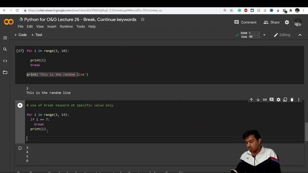Go back in browser
This screenshot has height=173, width=308.
pyautogui.click(x=4, y=11)
